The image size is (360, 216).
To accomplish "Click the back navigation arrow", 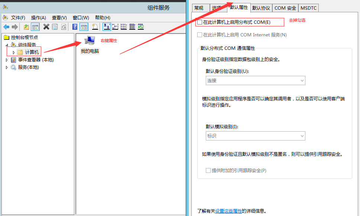I will tap(7, 27).
